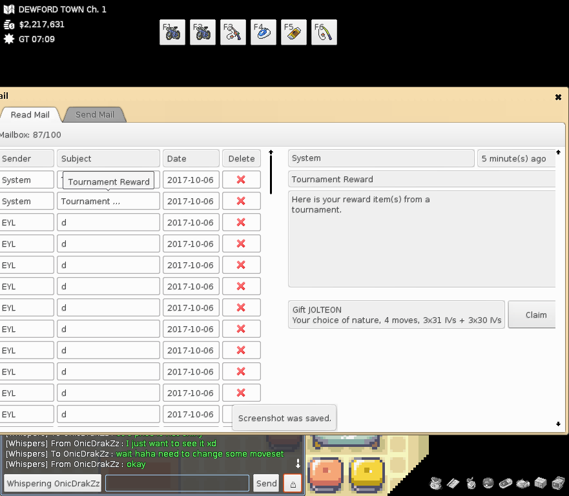Open the Whispering OnicDrakZz channel selector
This screenshot has width=569, height=496.
[x=53, y=483]
